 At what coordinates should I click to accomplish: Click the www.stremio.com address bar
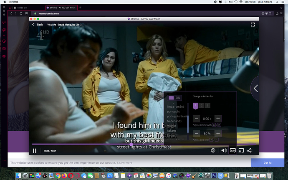pyautogui.click(x=49, y=13)
